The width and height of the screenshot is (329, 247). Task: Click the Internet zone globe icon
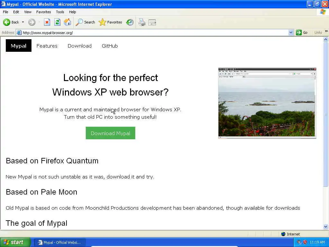click(x=283, y=234)
